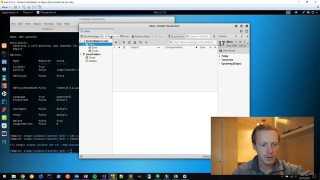The width and height of the screenshot is (320, 180).
Task: Open Places menu in Kali top bar
Action: point(28,12)
